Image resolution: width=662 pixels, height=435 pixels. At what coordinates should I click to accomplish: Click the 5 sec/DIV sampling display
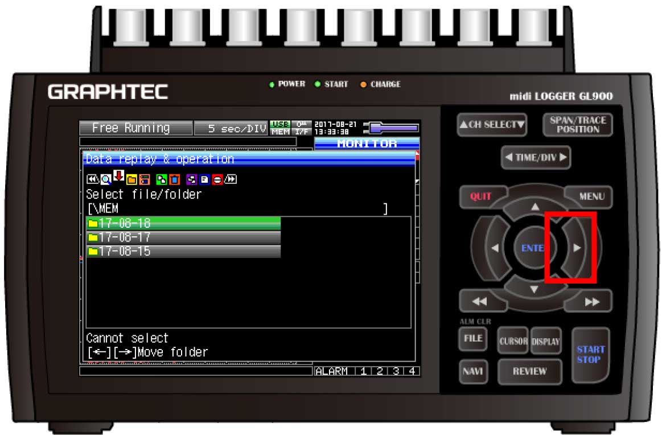(231, 128)
